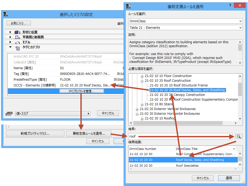Viewport: 248px width, 186px height.
Task: Click the お気に入り... button
Action: pyautogui.click(x=19, y=23)
